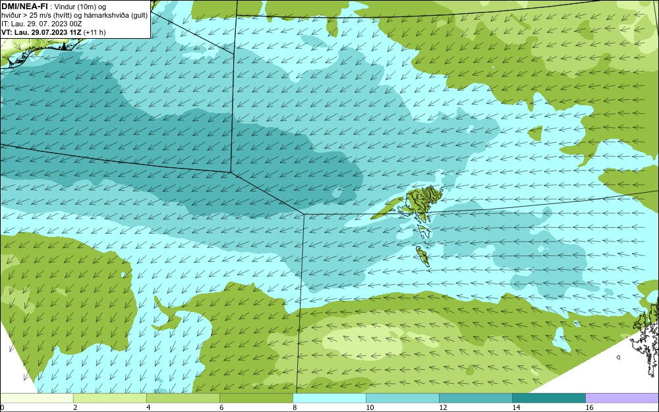Screen dimensions: 659x412
Task: Click the "Vindur (10m) og" heading text
Action: click(x=80, y=7)
